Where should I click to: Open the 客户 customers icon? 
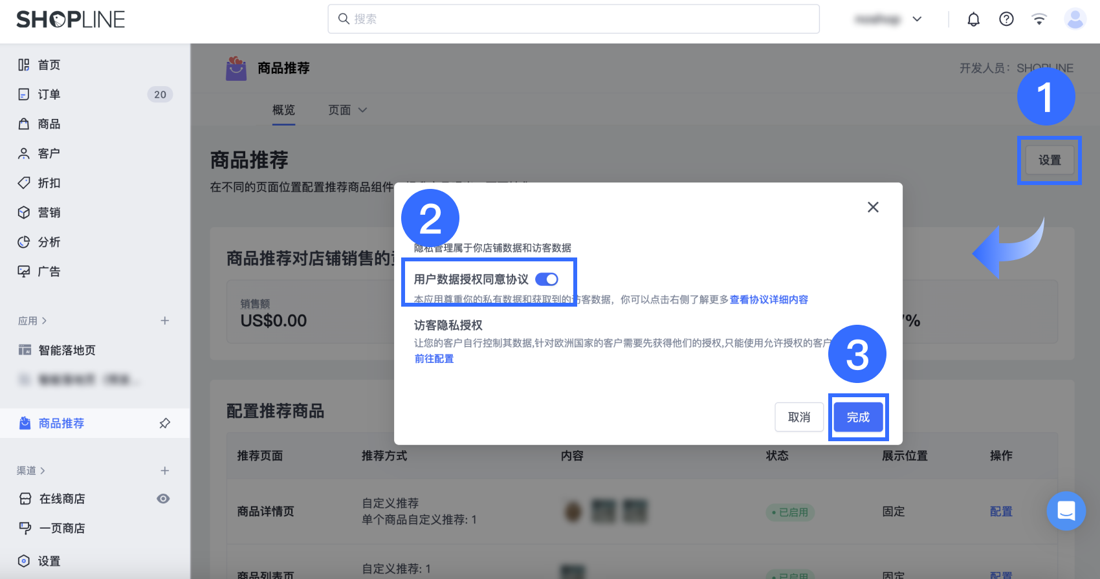pyautogui.click(x=24, y=153)
